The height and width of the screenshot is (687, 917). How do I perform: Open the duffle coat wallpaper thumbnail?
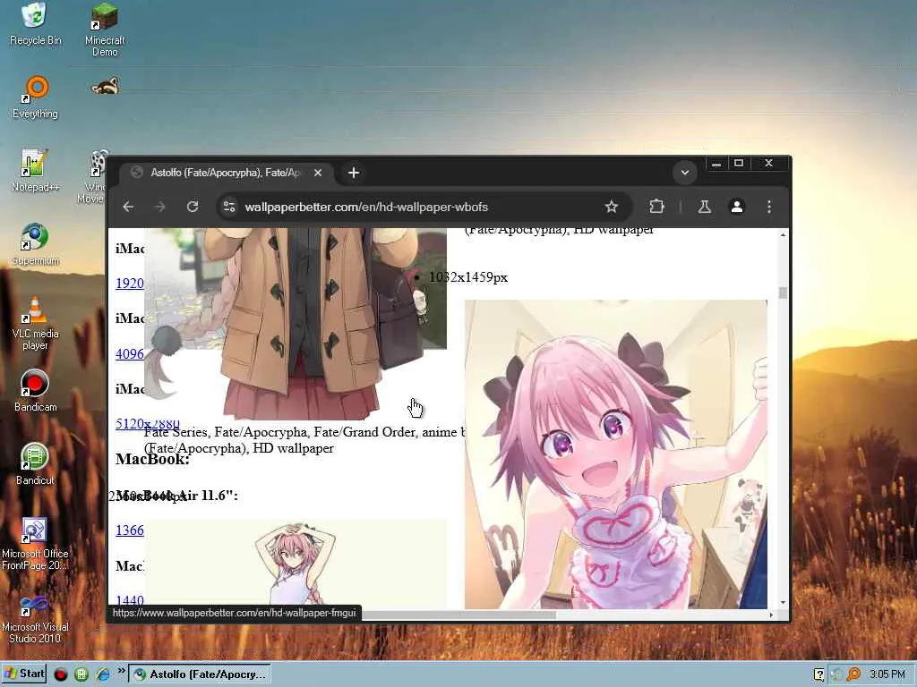[x=296, y=323]
